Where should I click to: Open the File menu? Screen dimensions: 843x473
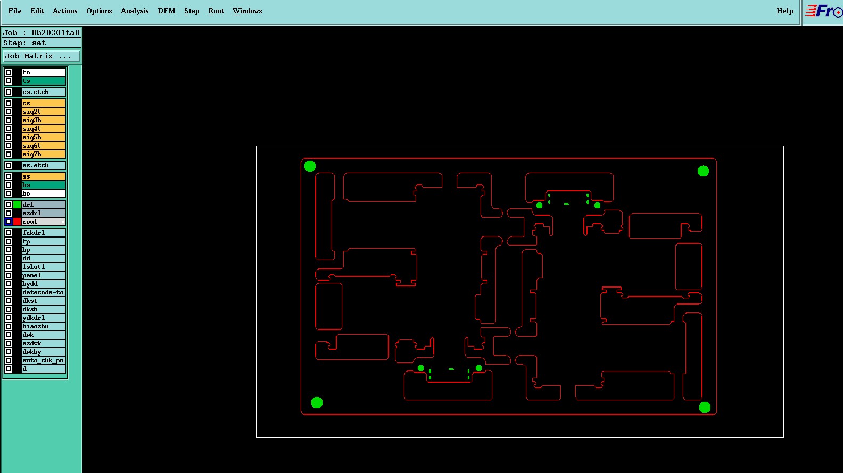coord(15,11)
